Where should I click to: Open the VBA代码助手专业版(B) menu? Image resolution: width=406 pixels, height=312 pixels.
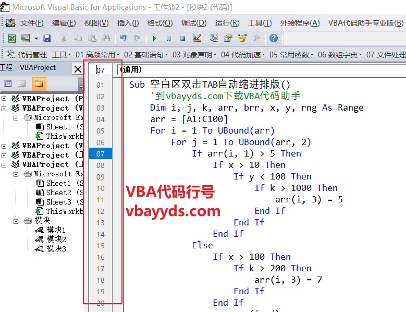[366, 23]
